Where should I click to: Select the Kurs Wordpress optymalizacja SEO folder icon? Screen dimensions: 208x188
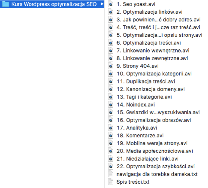click(5, 4)
